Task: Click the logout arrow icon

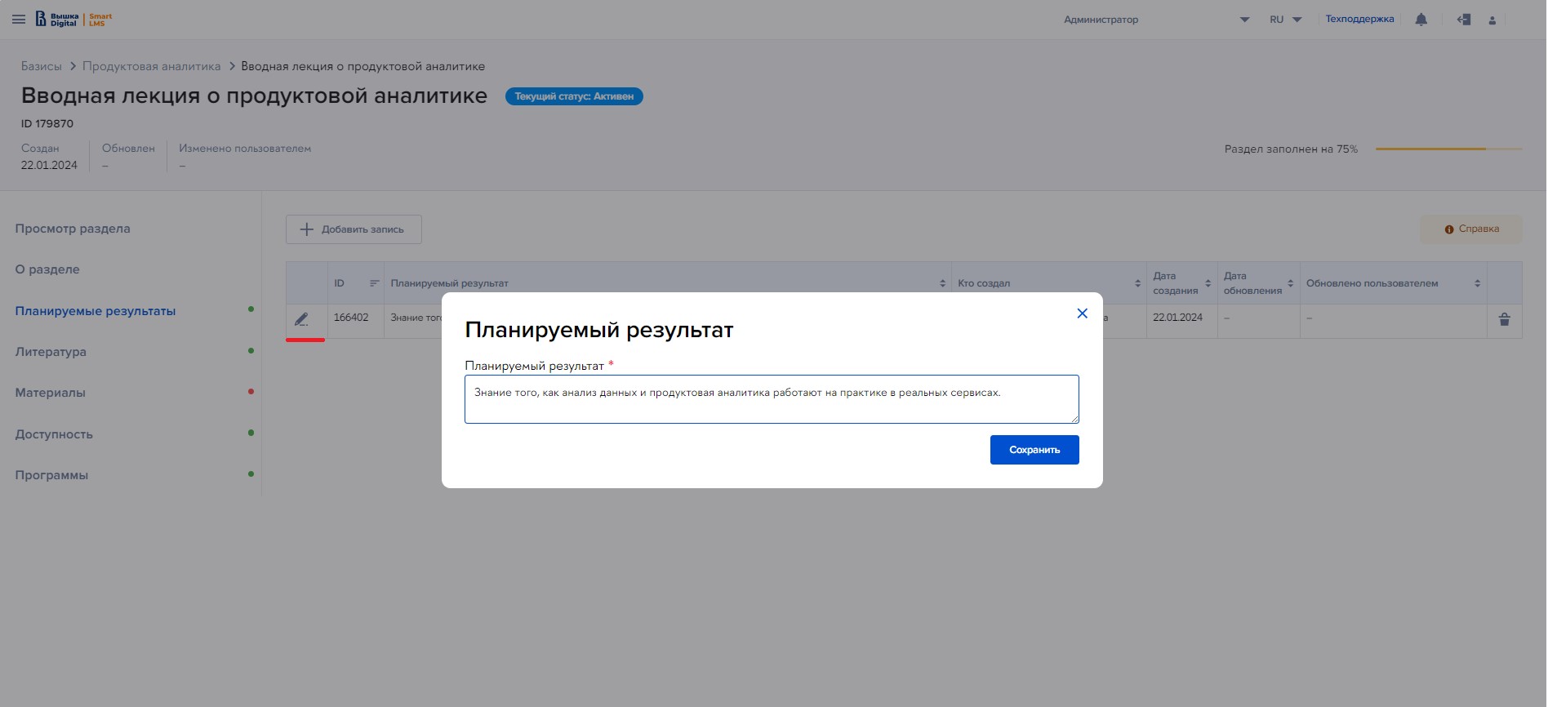Action: pyautogui.click(x=1464, y=20)
